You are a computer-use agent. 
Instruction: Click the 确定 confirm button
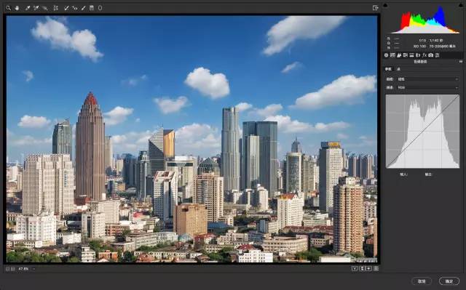pyautogui.click(x=449, y=281)
